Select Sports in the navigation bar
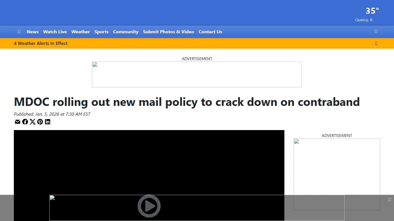Screen dimensions: 394x221 [101, 32]
